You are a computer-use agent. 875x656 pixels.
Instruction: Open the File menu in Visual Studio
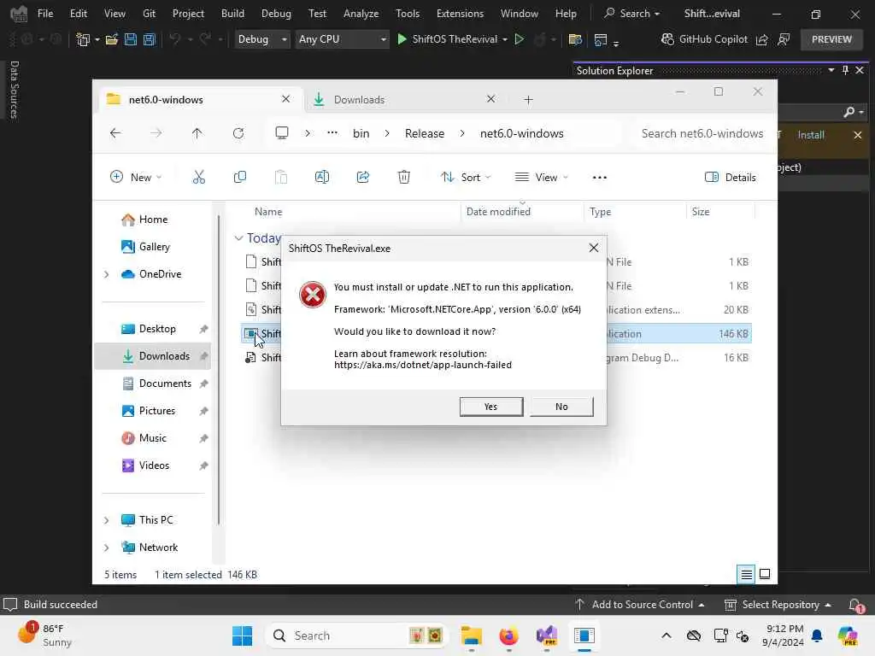[45, 14]
